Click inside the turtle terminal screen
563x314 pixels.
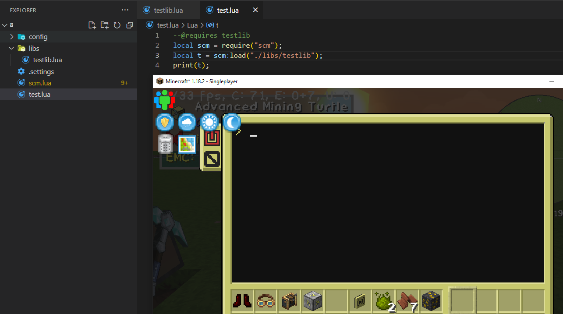pos(388,203)
